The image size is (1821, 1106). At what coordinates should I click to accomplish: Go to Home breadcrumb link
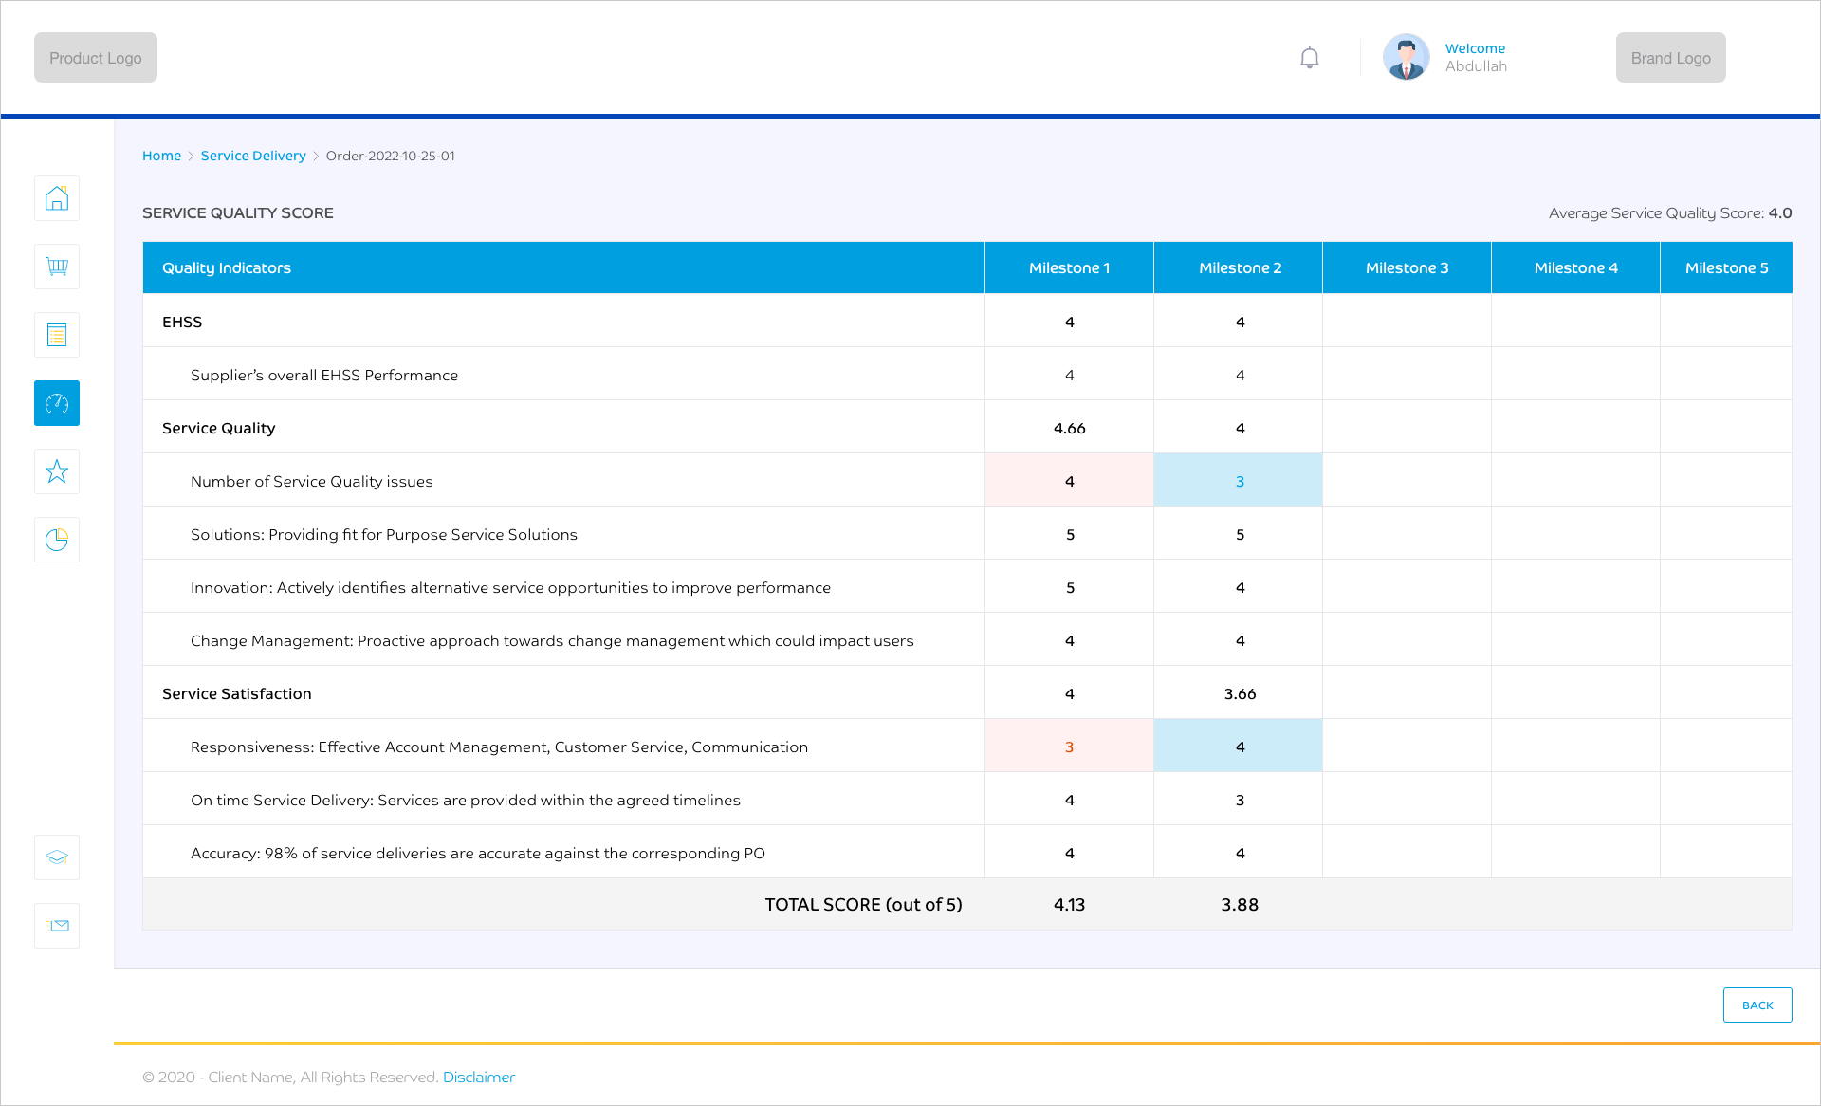tap(161, 156)
